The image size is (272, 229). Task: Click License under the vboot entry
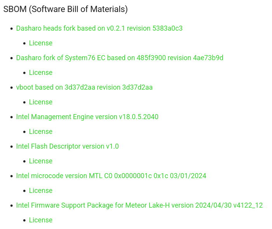point(40,102)
